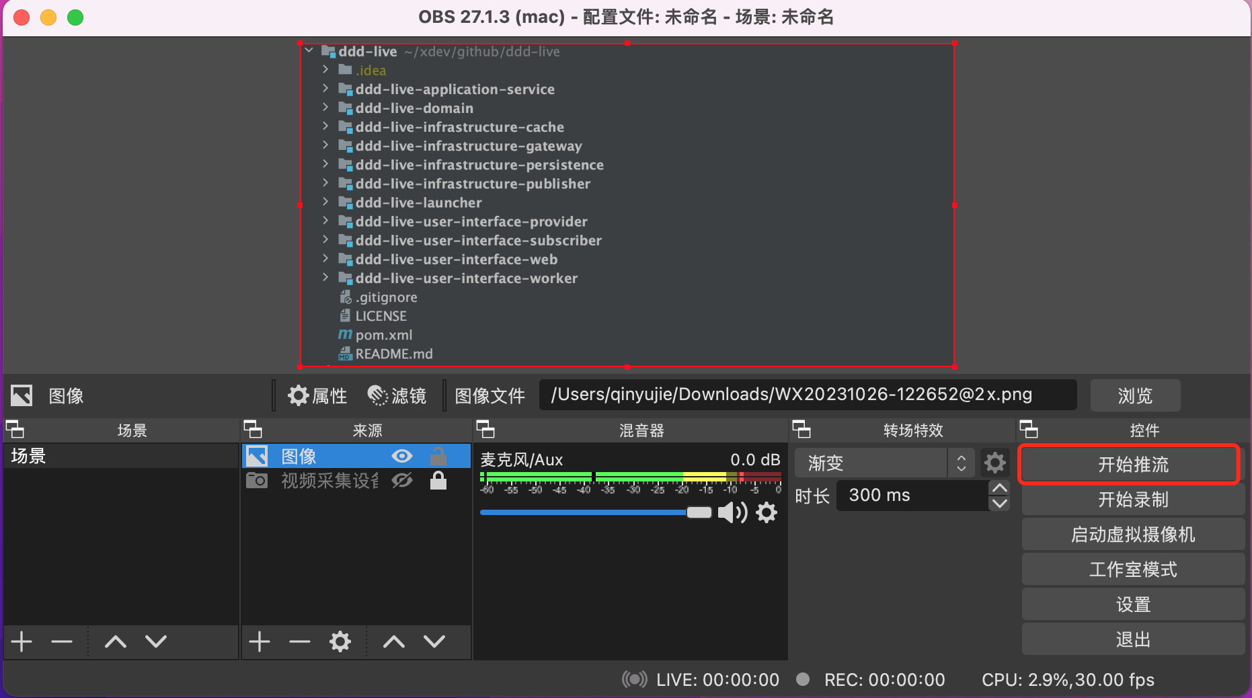Click the CPU usage status text
The image size is (1252, 698).
1068,680
